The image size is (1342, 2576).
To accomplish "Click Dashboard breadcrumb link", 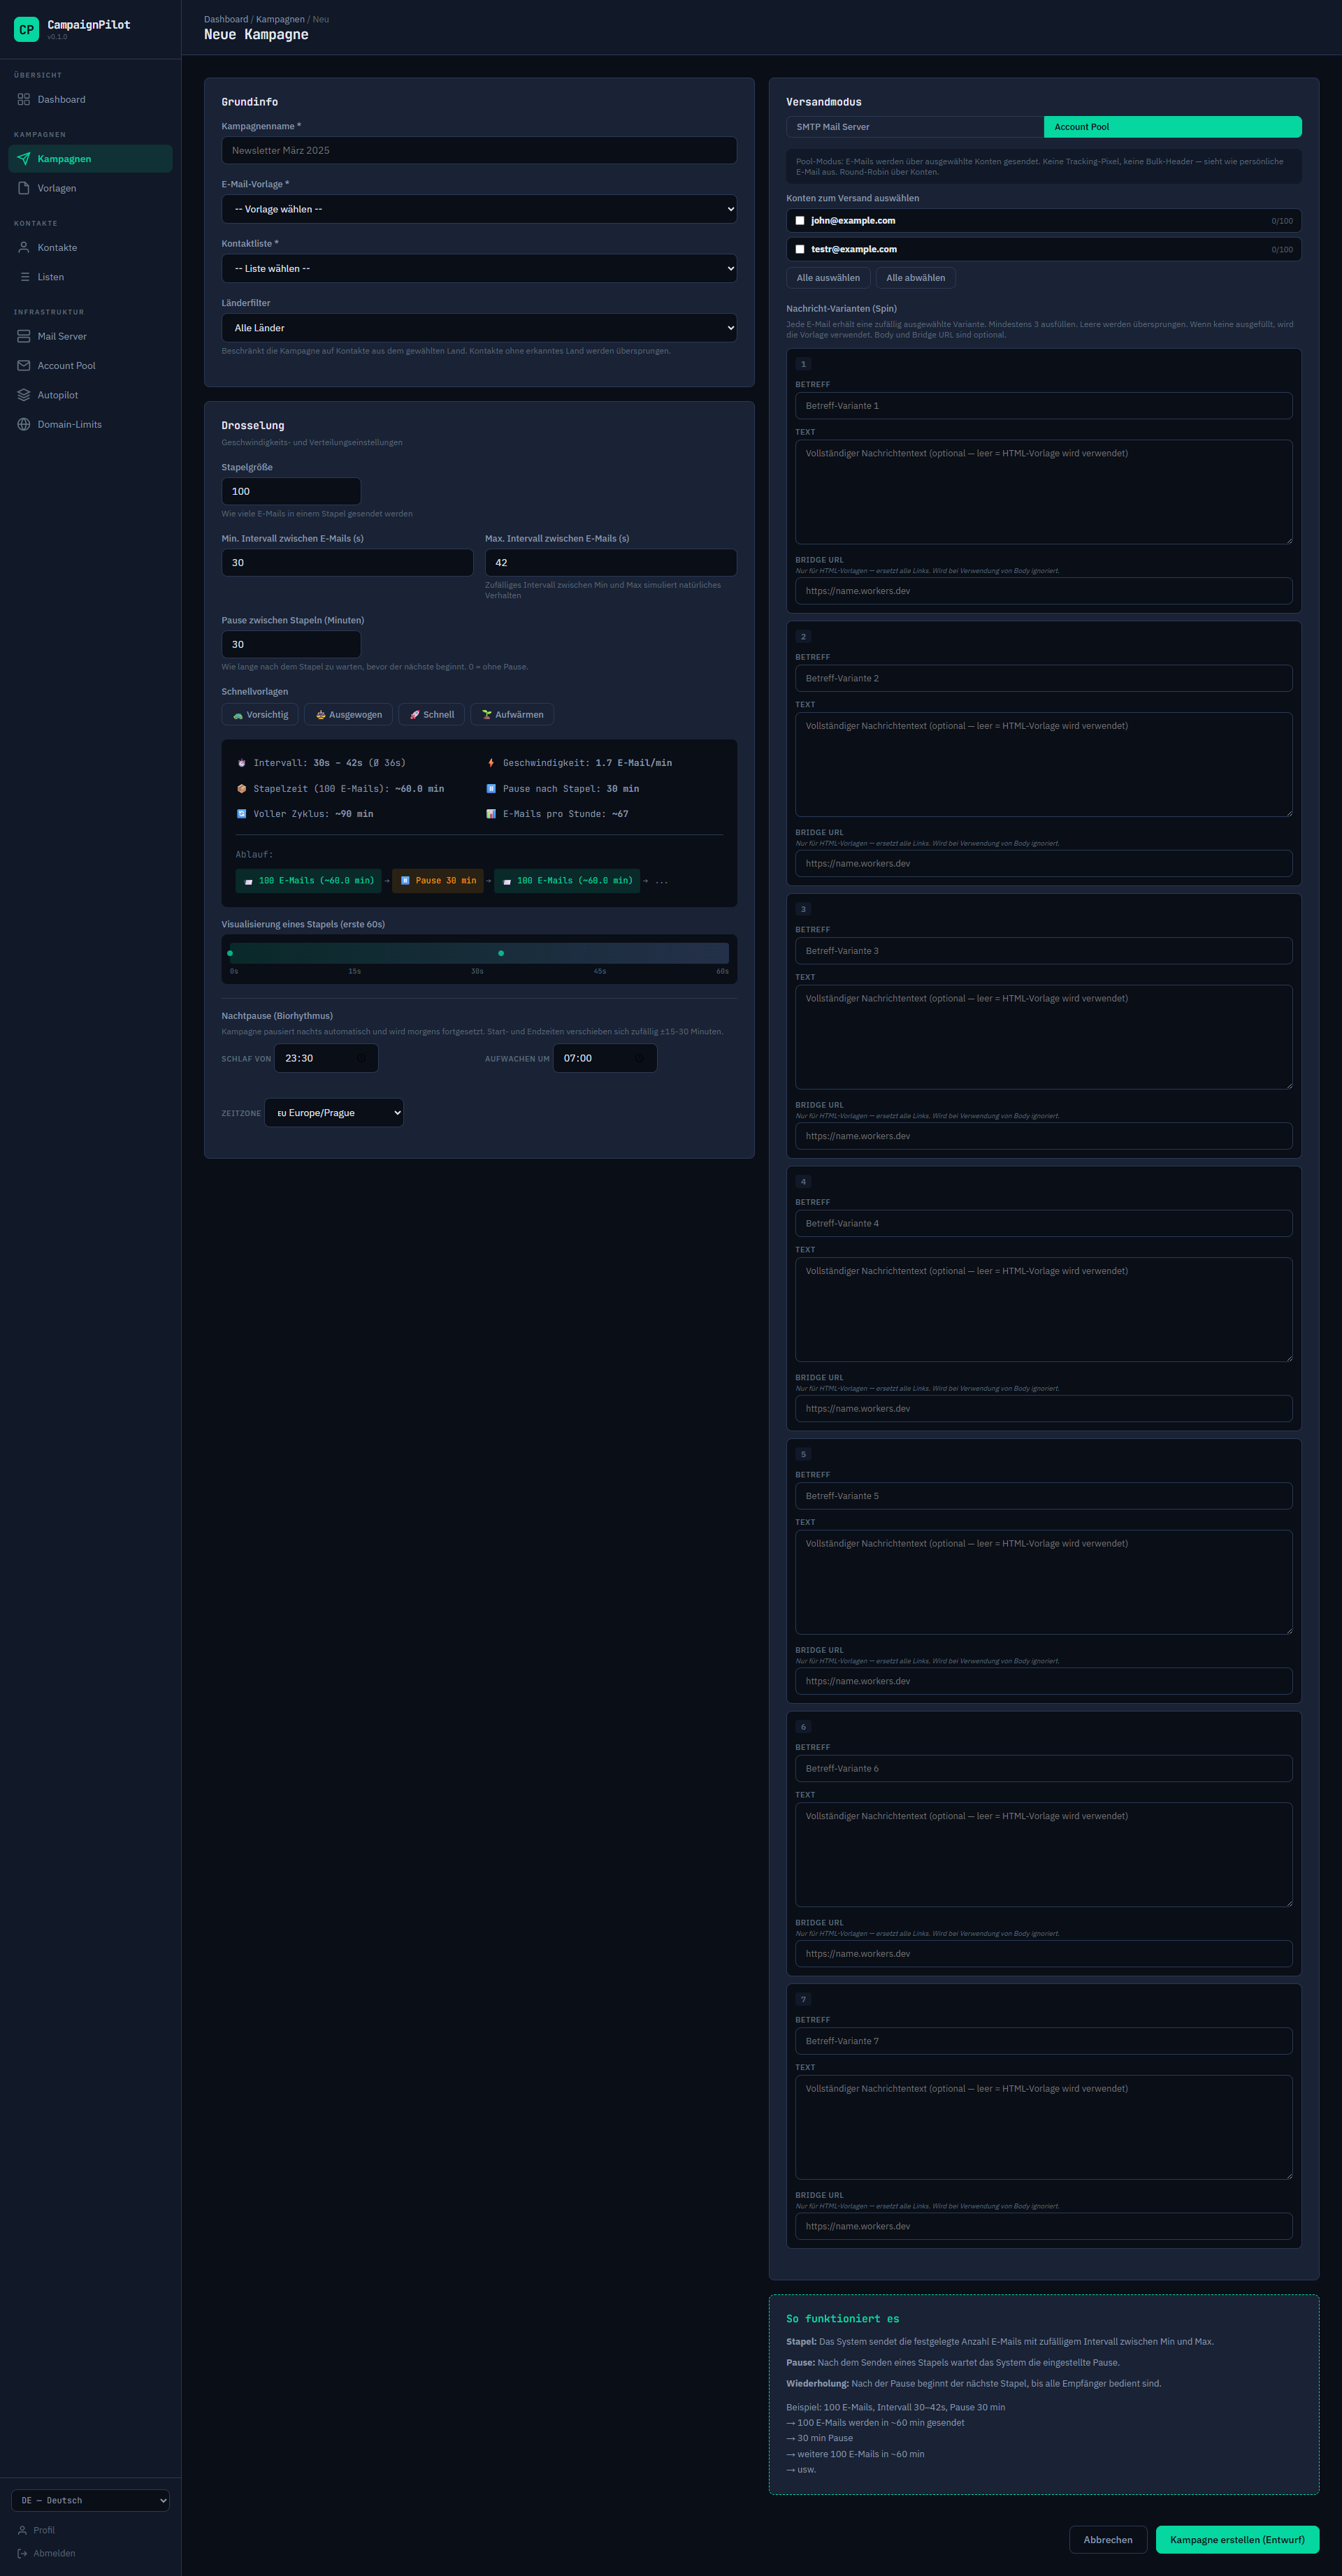I will coord(226,19).
